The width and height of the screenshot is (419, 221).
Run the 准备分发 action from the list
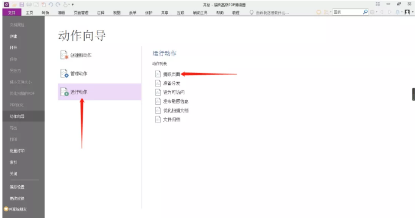[x=168, y=83]
